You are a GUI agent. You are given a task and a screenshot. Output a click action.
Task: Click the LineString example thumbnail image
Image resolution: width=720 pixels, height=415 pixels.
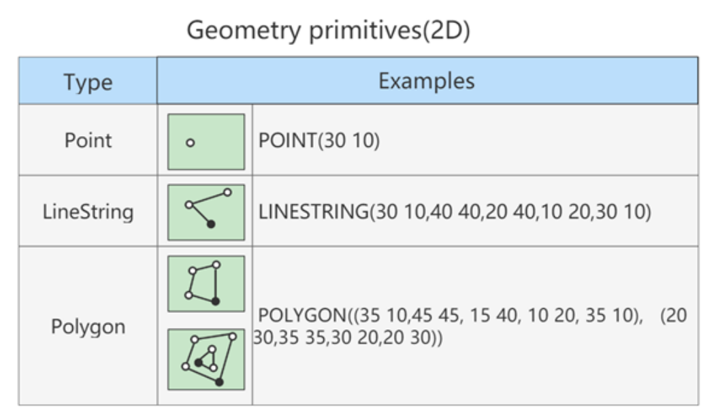pyautogui.click(x=206, y=212)
